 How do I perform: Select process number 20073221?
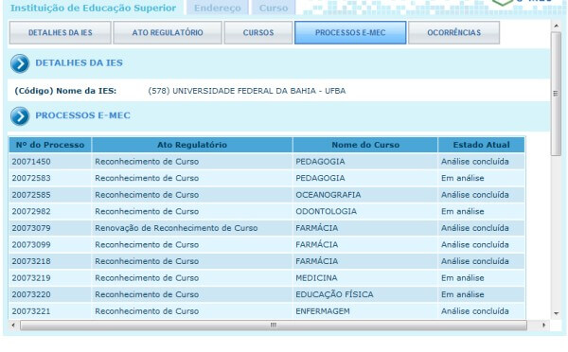(31, 311)
